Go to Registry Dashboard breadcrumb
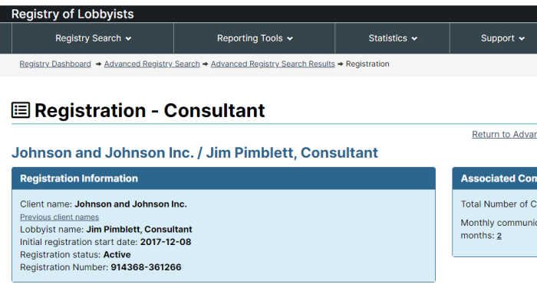This screenshot has height=284, width=537. tap(55, 64)
